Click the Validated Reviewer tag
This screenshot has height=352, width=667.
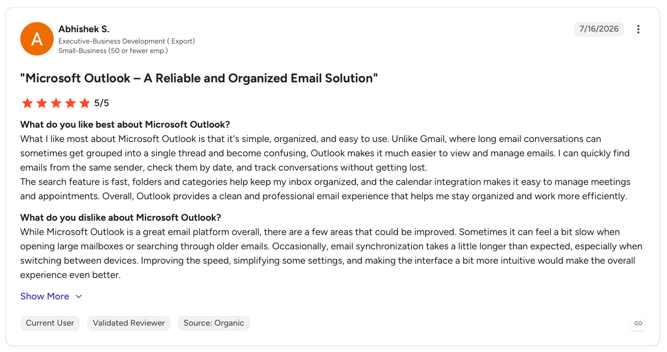[129, 323]
